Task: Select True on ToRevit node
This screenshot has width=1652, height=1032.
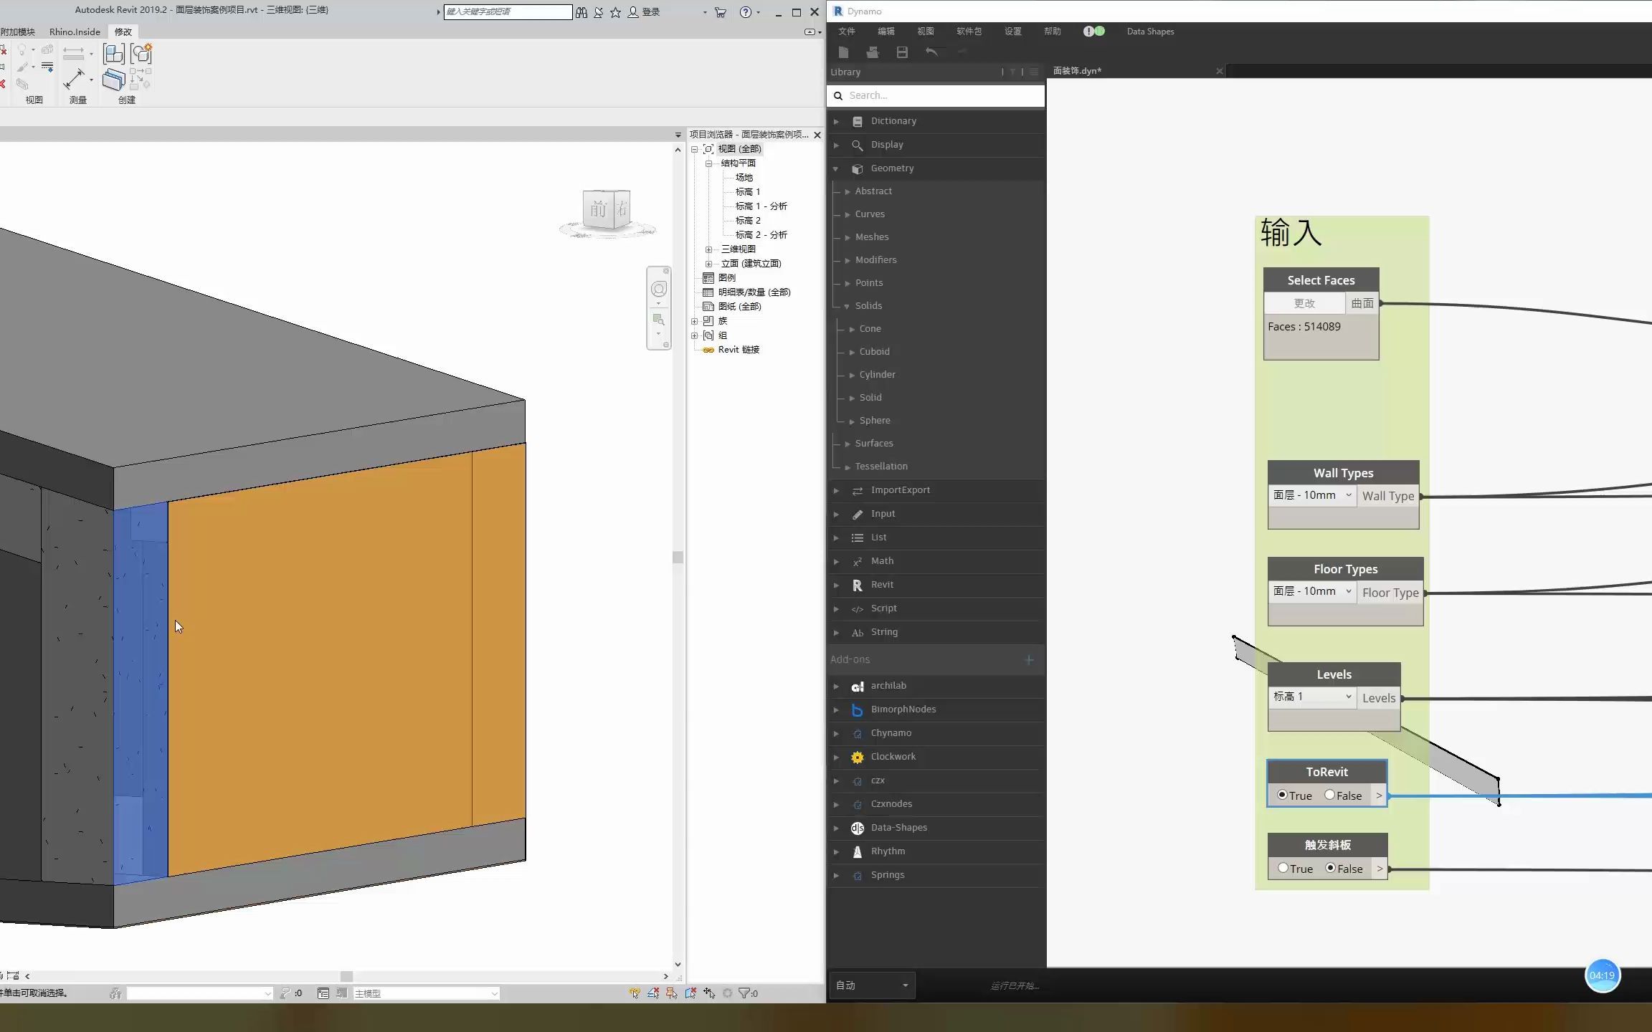Action: pos(1283,795)
